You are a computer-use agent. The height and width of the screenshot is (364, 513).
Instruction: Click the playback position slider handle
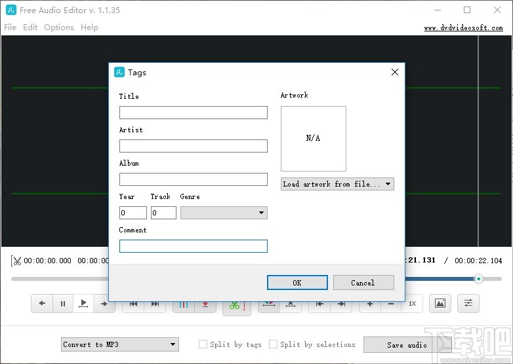(x=478, y=279)
